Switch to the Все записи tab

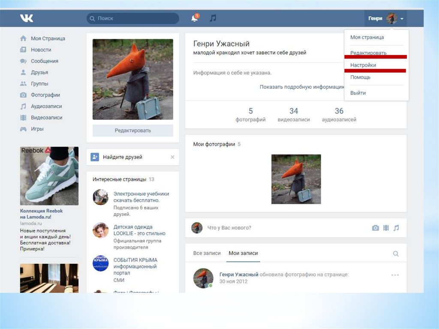pyautogui.click(x=207, y=253)
